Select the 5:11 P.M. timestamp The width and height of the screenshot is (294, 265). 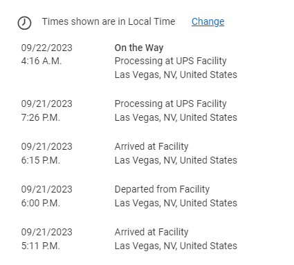pos(41,246)
